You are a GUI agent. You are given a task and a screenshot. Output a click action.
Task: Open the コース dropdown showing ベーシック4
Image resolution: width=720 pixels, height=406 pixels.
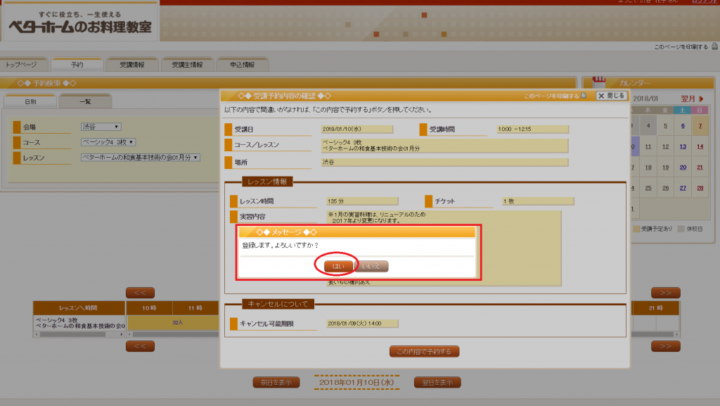pyautogui.click(x=108, y=142)
